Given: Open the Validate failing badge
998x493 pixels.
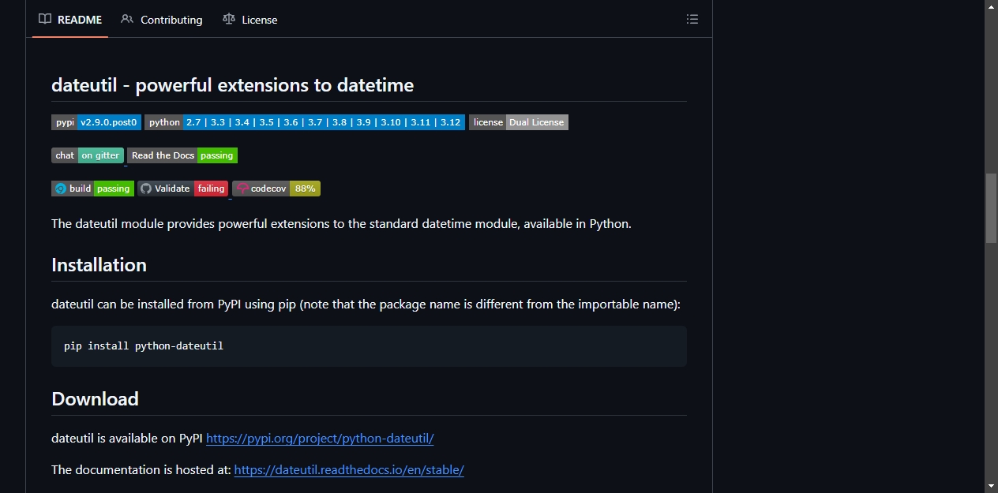Looking at the screenshot, I should tap(183, 189).
